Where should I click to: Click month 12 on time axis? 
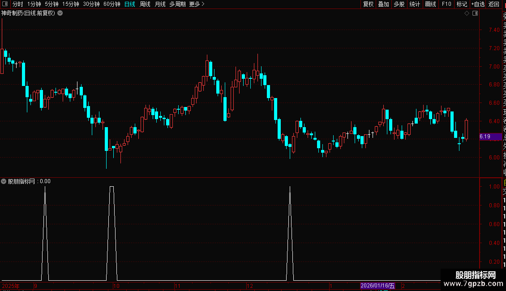(x=250, y=286)
